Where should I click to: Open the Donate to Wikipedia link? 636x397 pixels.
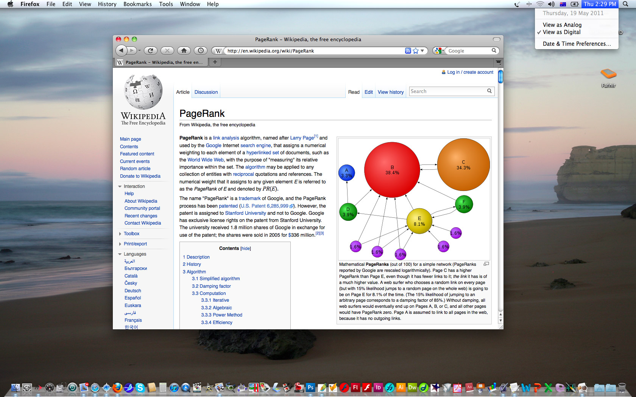140,176
